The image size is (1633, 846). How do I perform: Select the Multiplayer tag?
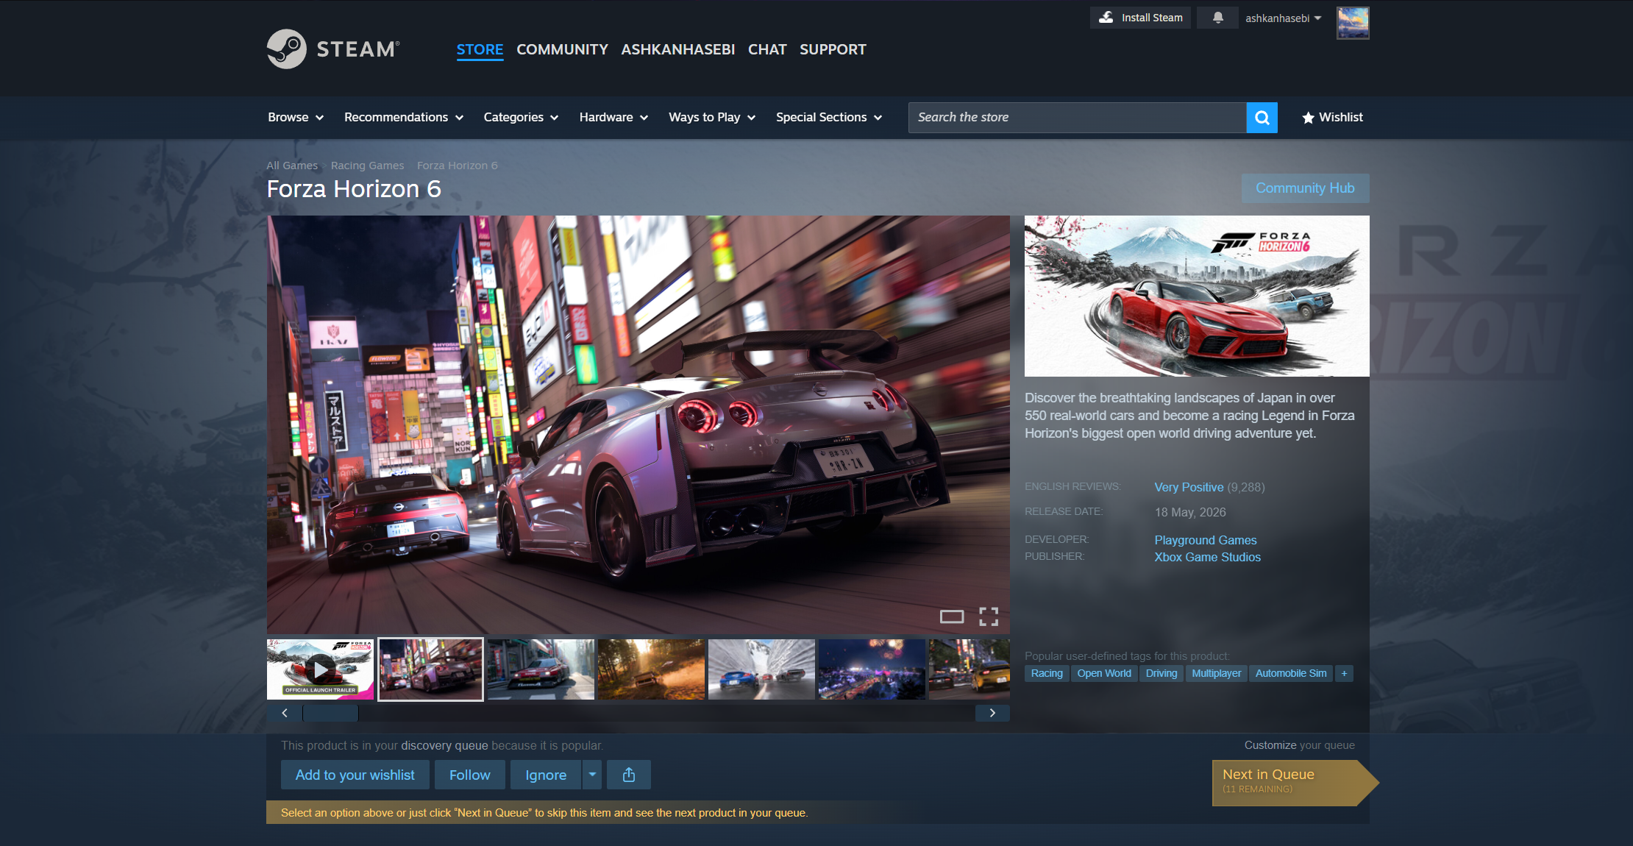point(1217,673)
